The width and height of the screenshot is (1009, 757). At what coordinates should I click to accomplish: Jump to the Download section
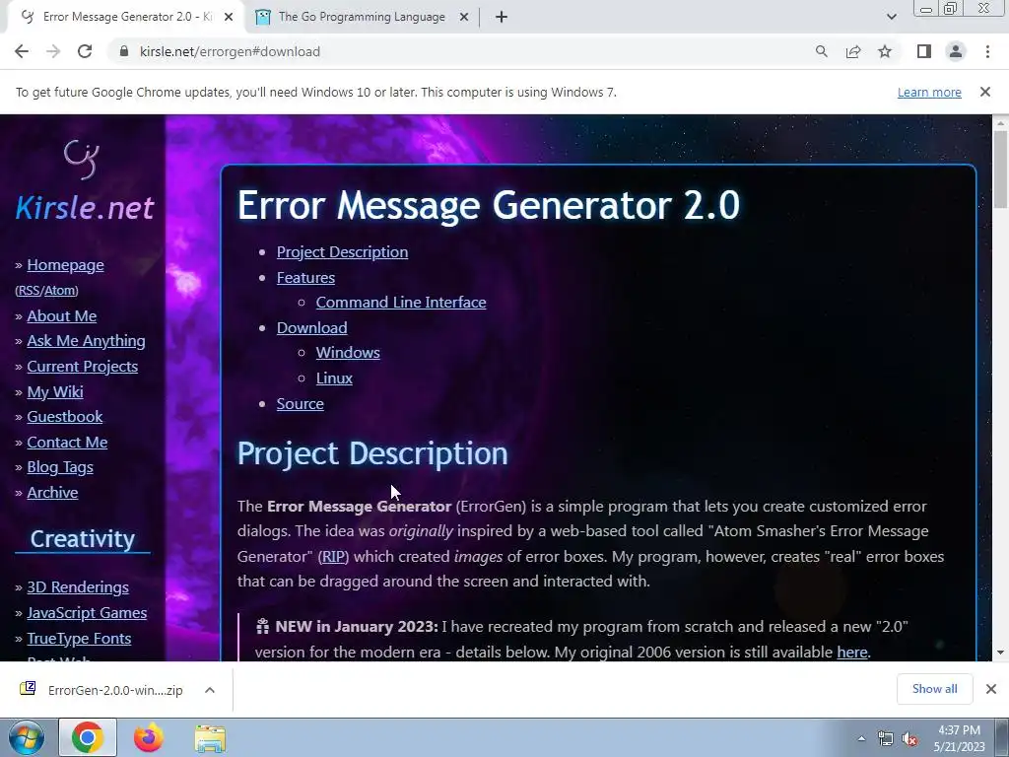[312, 327]
